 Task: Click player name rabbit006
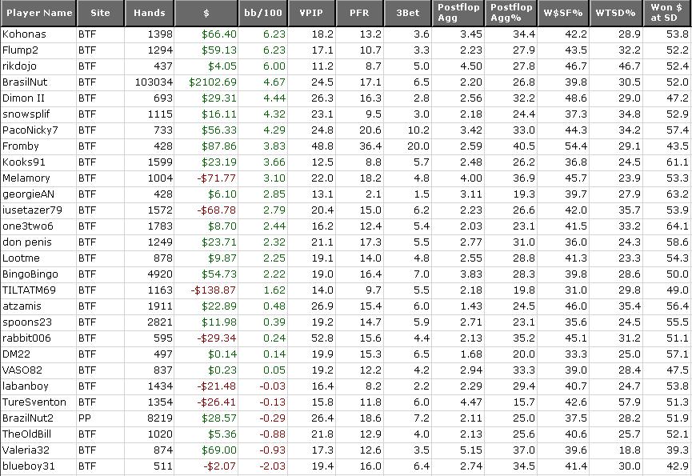point(26,338)
